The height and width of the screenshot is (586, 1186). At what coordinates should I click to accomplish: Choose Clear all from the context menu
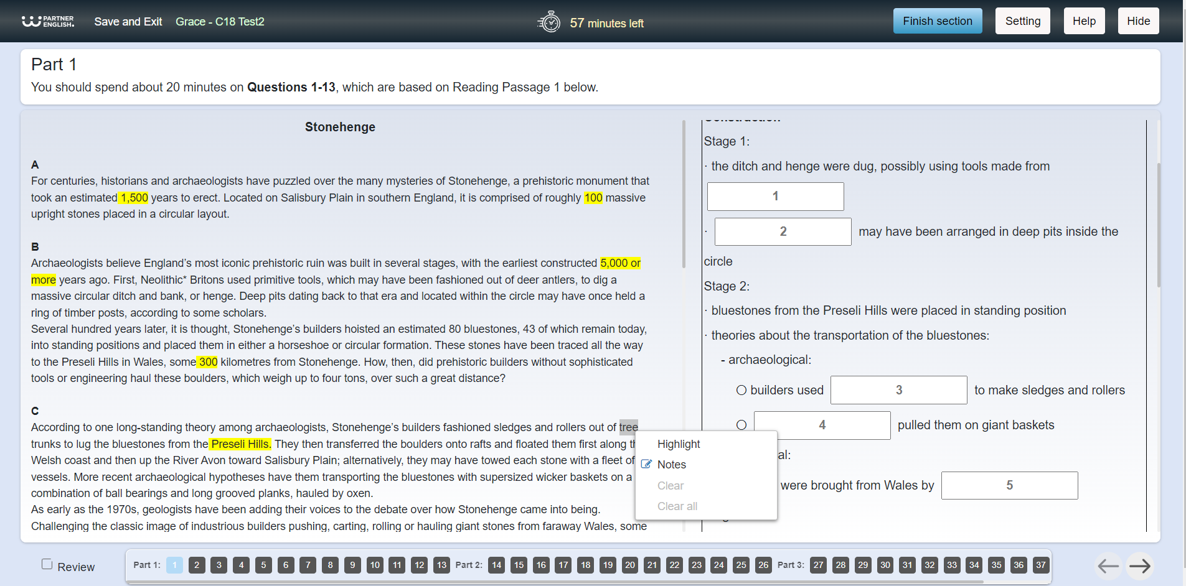coord(677,506)
